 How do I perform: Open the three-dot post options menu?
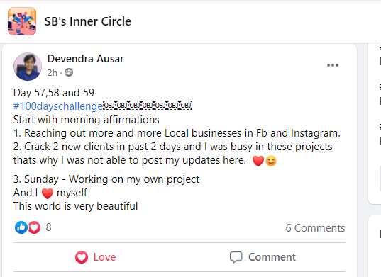333,65
